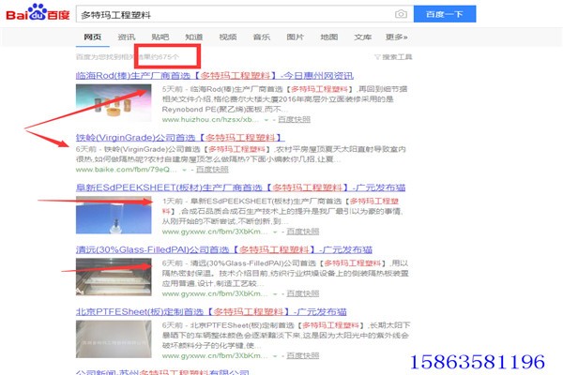Switch to the 资讯 tab
The height and width of the screenshot is (375, 563).
(127, 37)
